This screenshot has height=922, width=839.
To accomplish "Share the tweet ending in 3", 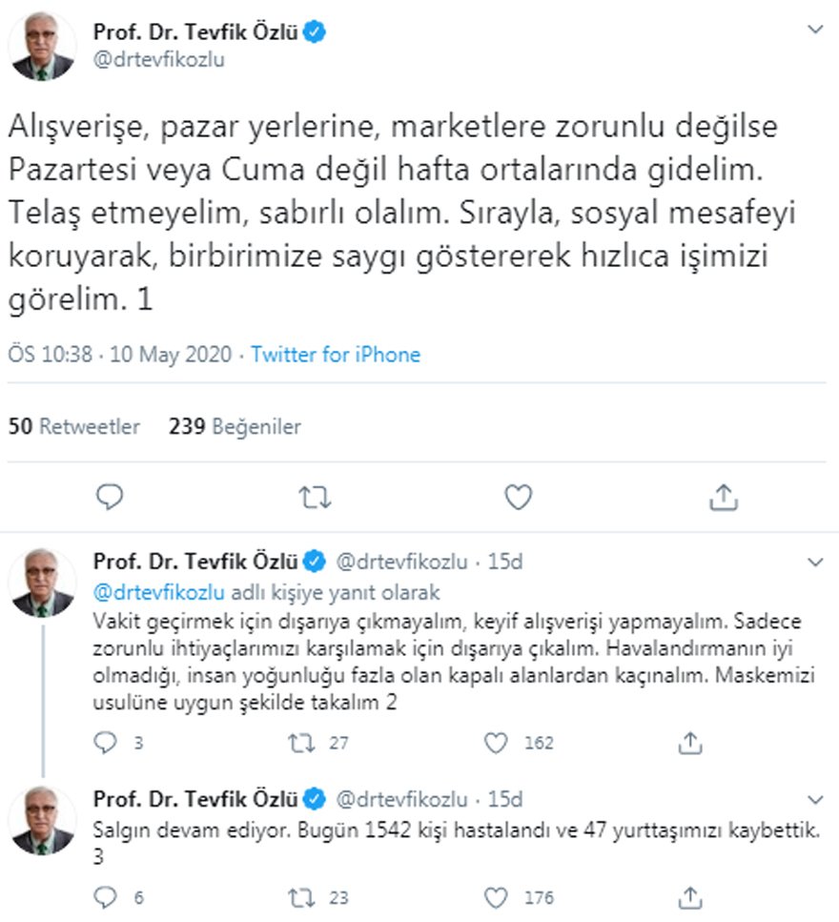I will click(690, 897).
